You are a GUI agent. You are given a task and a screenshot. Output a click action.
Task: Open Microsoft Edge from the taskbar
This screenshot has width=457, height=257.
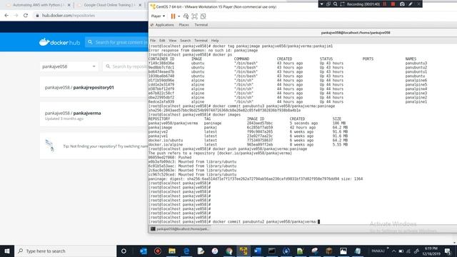[186, 251]
